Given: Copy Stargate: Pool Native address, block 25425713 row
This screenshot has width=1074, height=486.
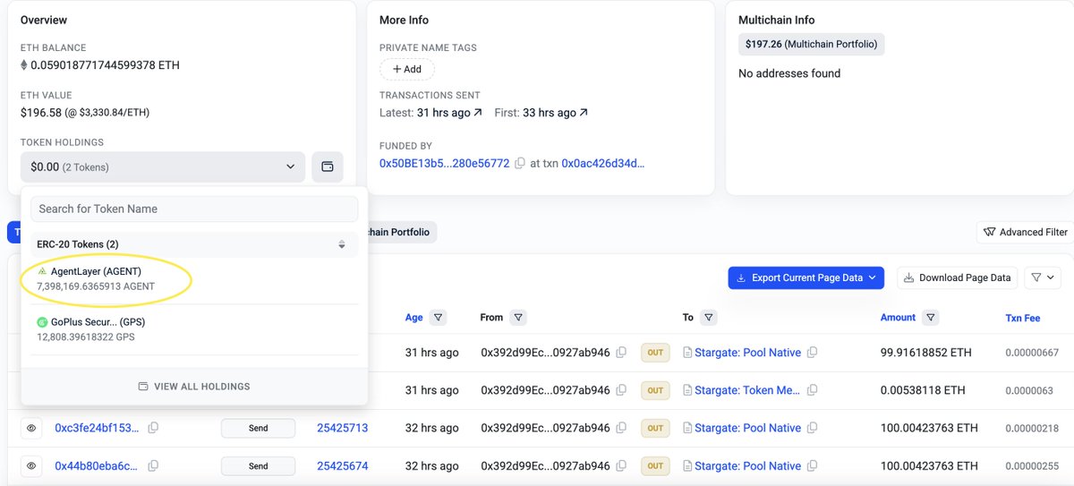Looking at the screenshot, I should coord(813,428).
